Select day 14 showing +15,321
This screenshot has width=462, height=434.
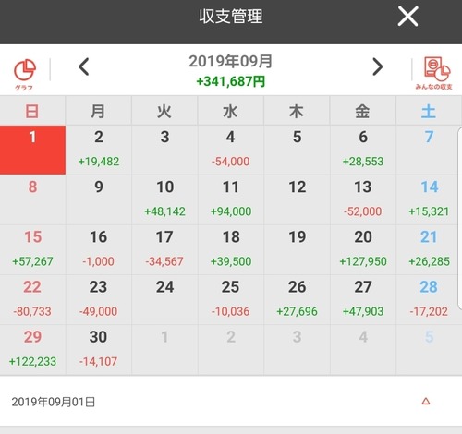[x=429, y=199]
